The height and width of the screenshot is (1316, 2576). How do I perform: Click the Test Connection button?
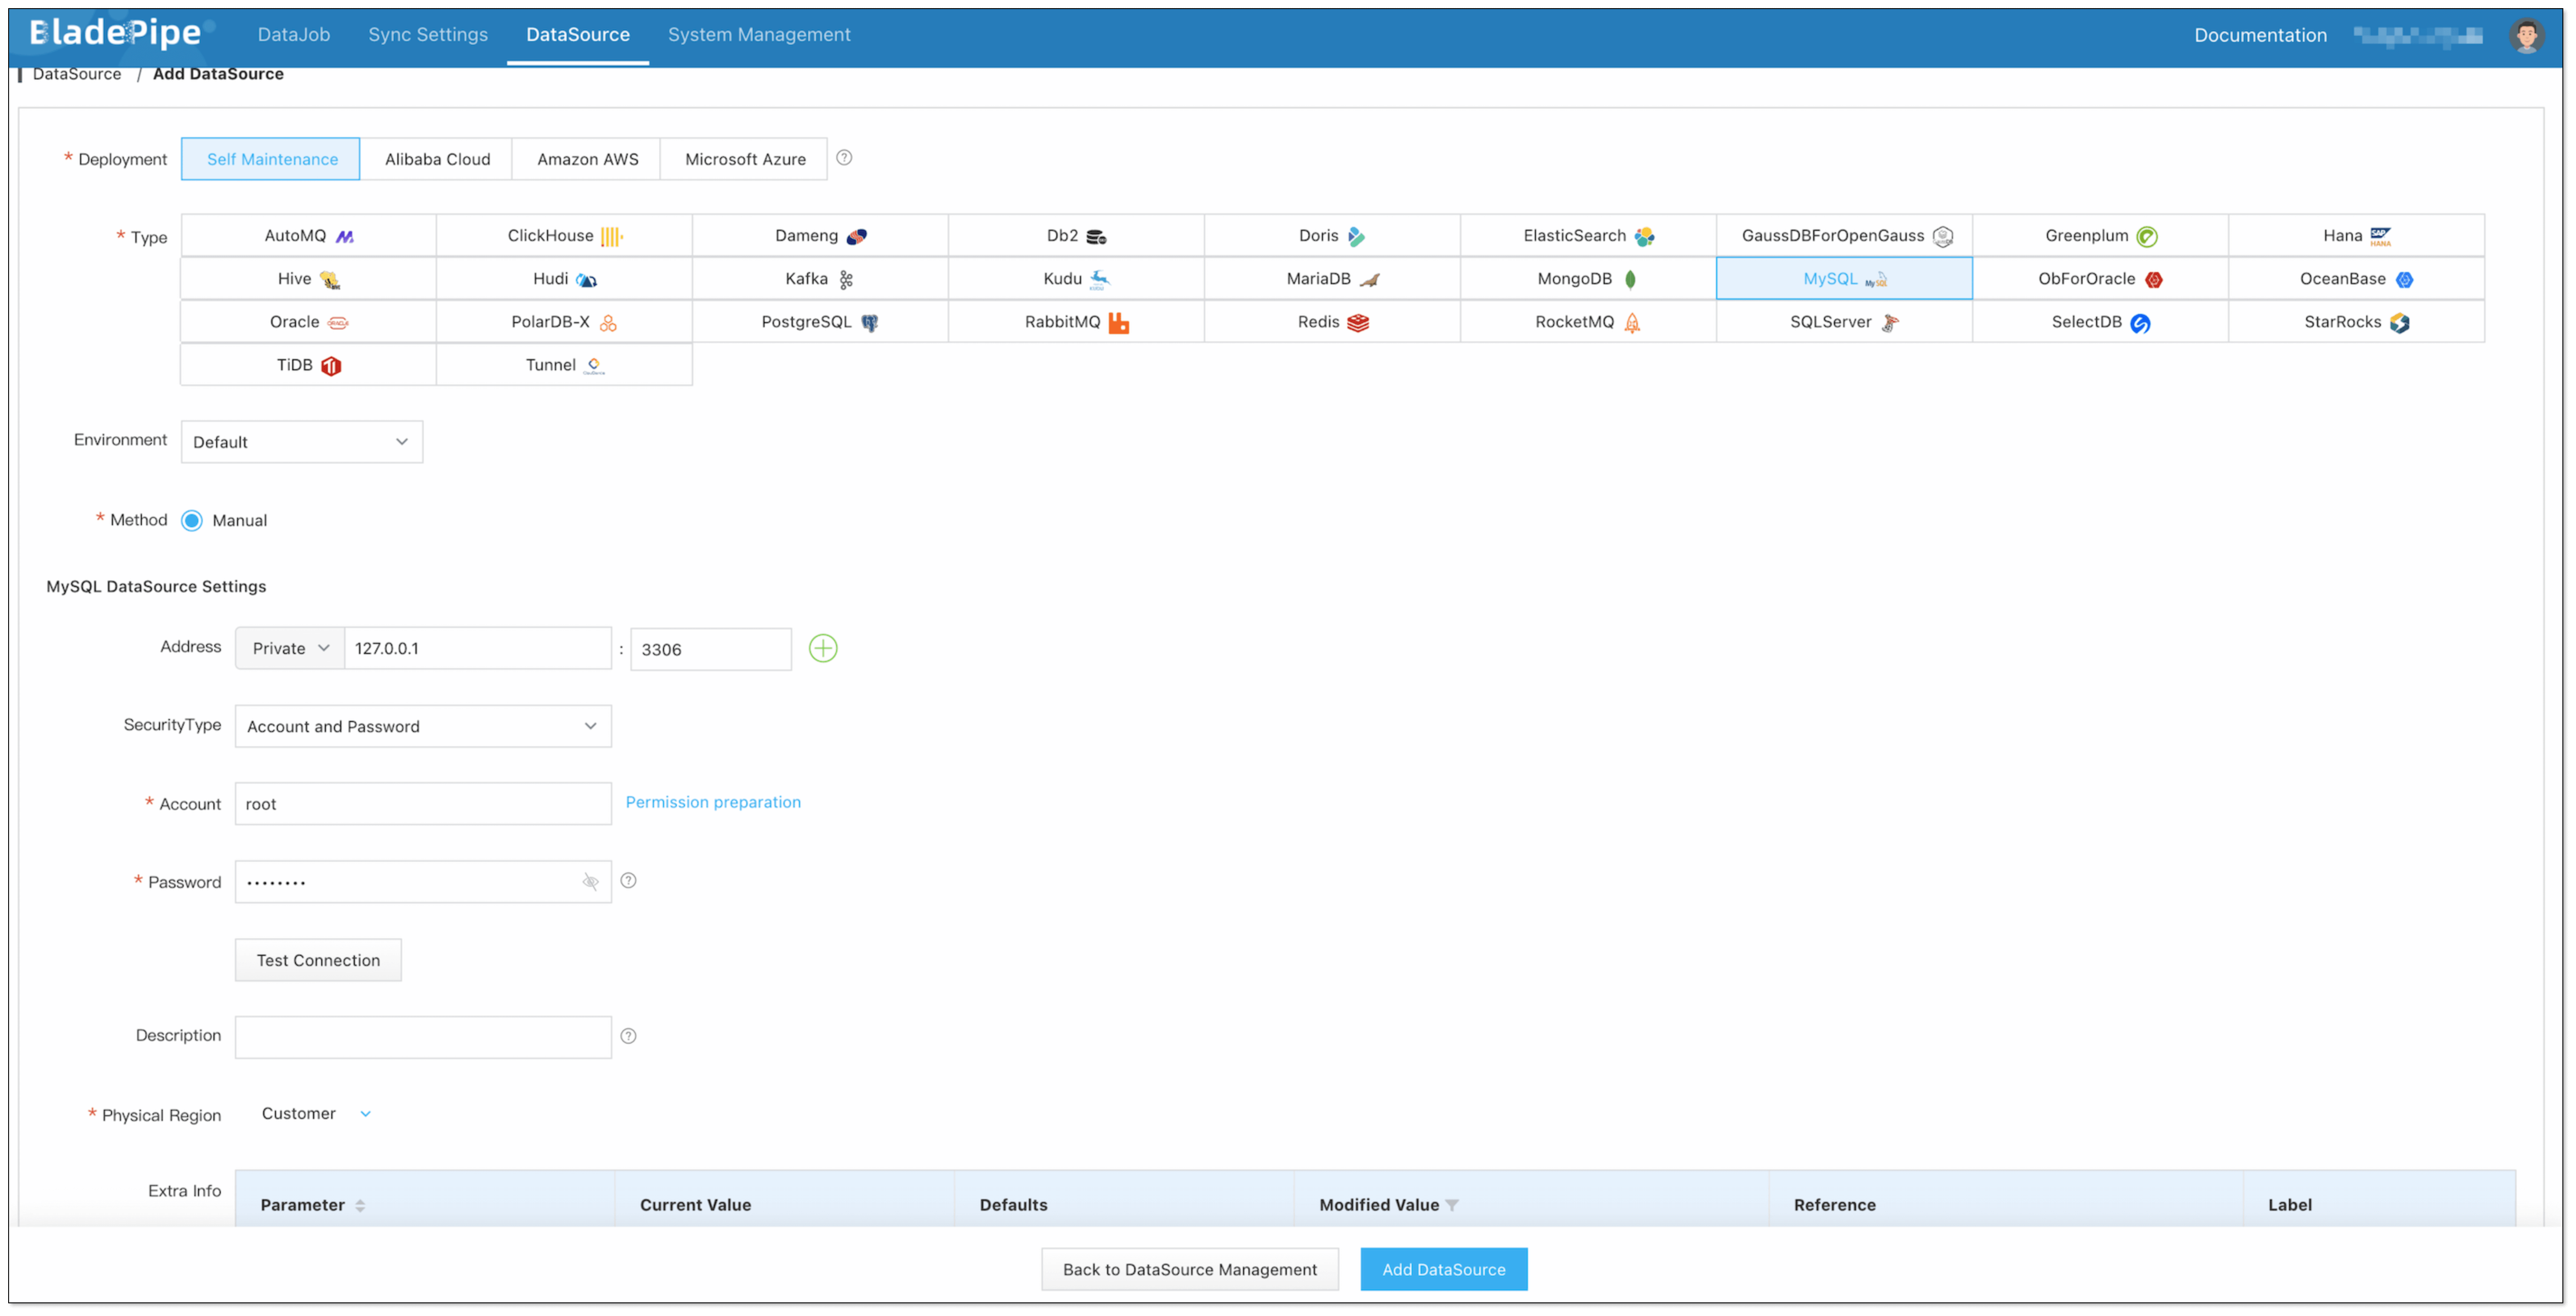(x=318, y=960)
